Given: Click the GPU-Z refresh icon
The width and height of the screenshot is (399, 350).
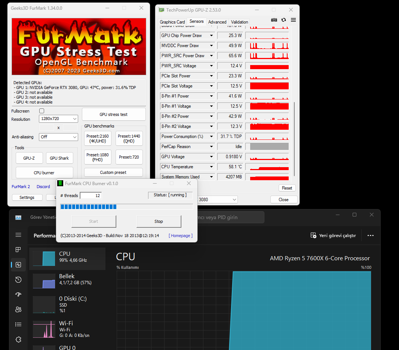Looking at the screenshot, I should tap(283, 20).
